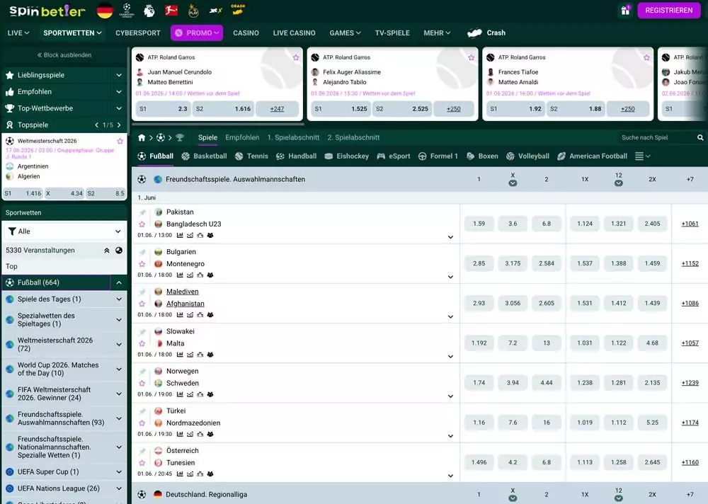This screenshot has width=708, height=504.
Task: Click the REGISTRIEREN button
Action: (669, 10)
